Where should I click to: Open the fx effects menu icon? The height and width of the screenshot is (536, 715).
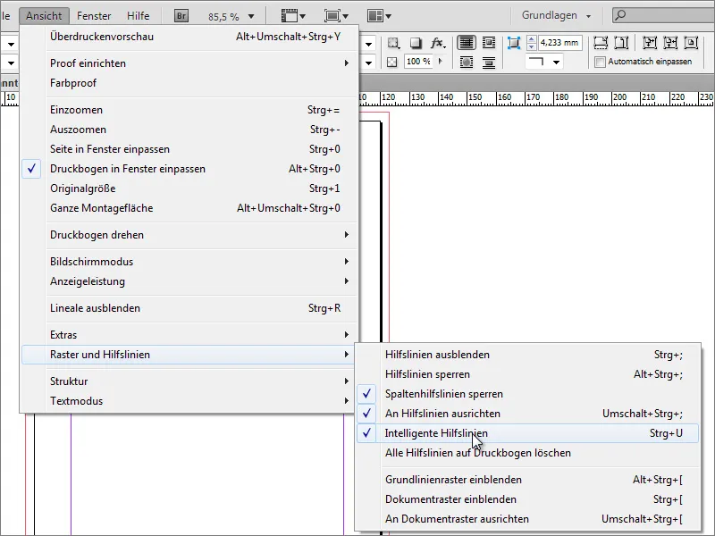(438, 43)
